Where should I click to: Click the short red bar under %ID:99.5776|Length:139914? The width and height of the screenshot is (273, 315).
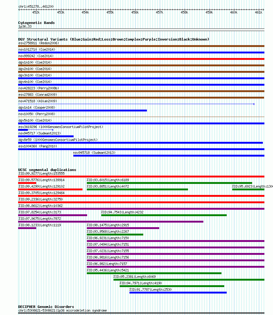click(27, 183)
